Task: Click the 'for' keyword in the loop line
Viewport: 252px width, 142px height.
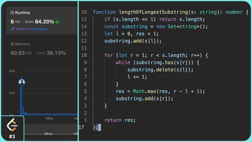Action: tap(109, 55)
